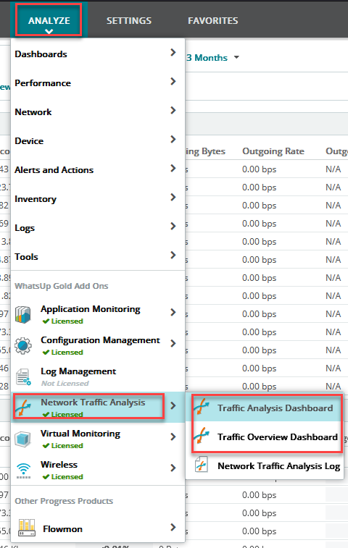Click Licensed status under Configuration Management
The height and width of the screenshot is (548, 348).
[62, 353]
